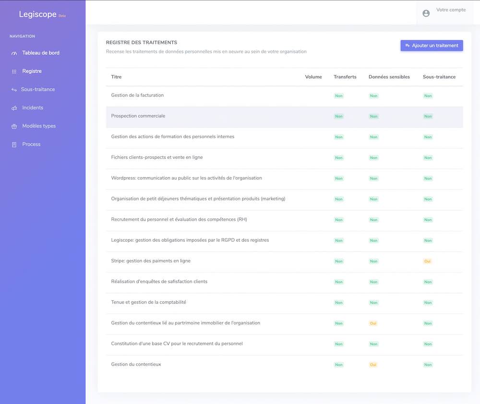
Task: Click the user account avatar icon
Action: click(x=426, y=13)
